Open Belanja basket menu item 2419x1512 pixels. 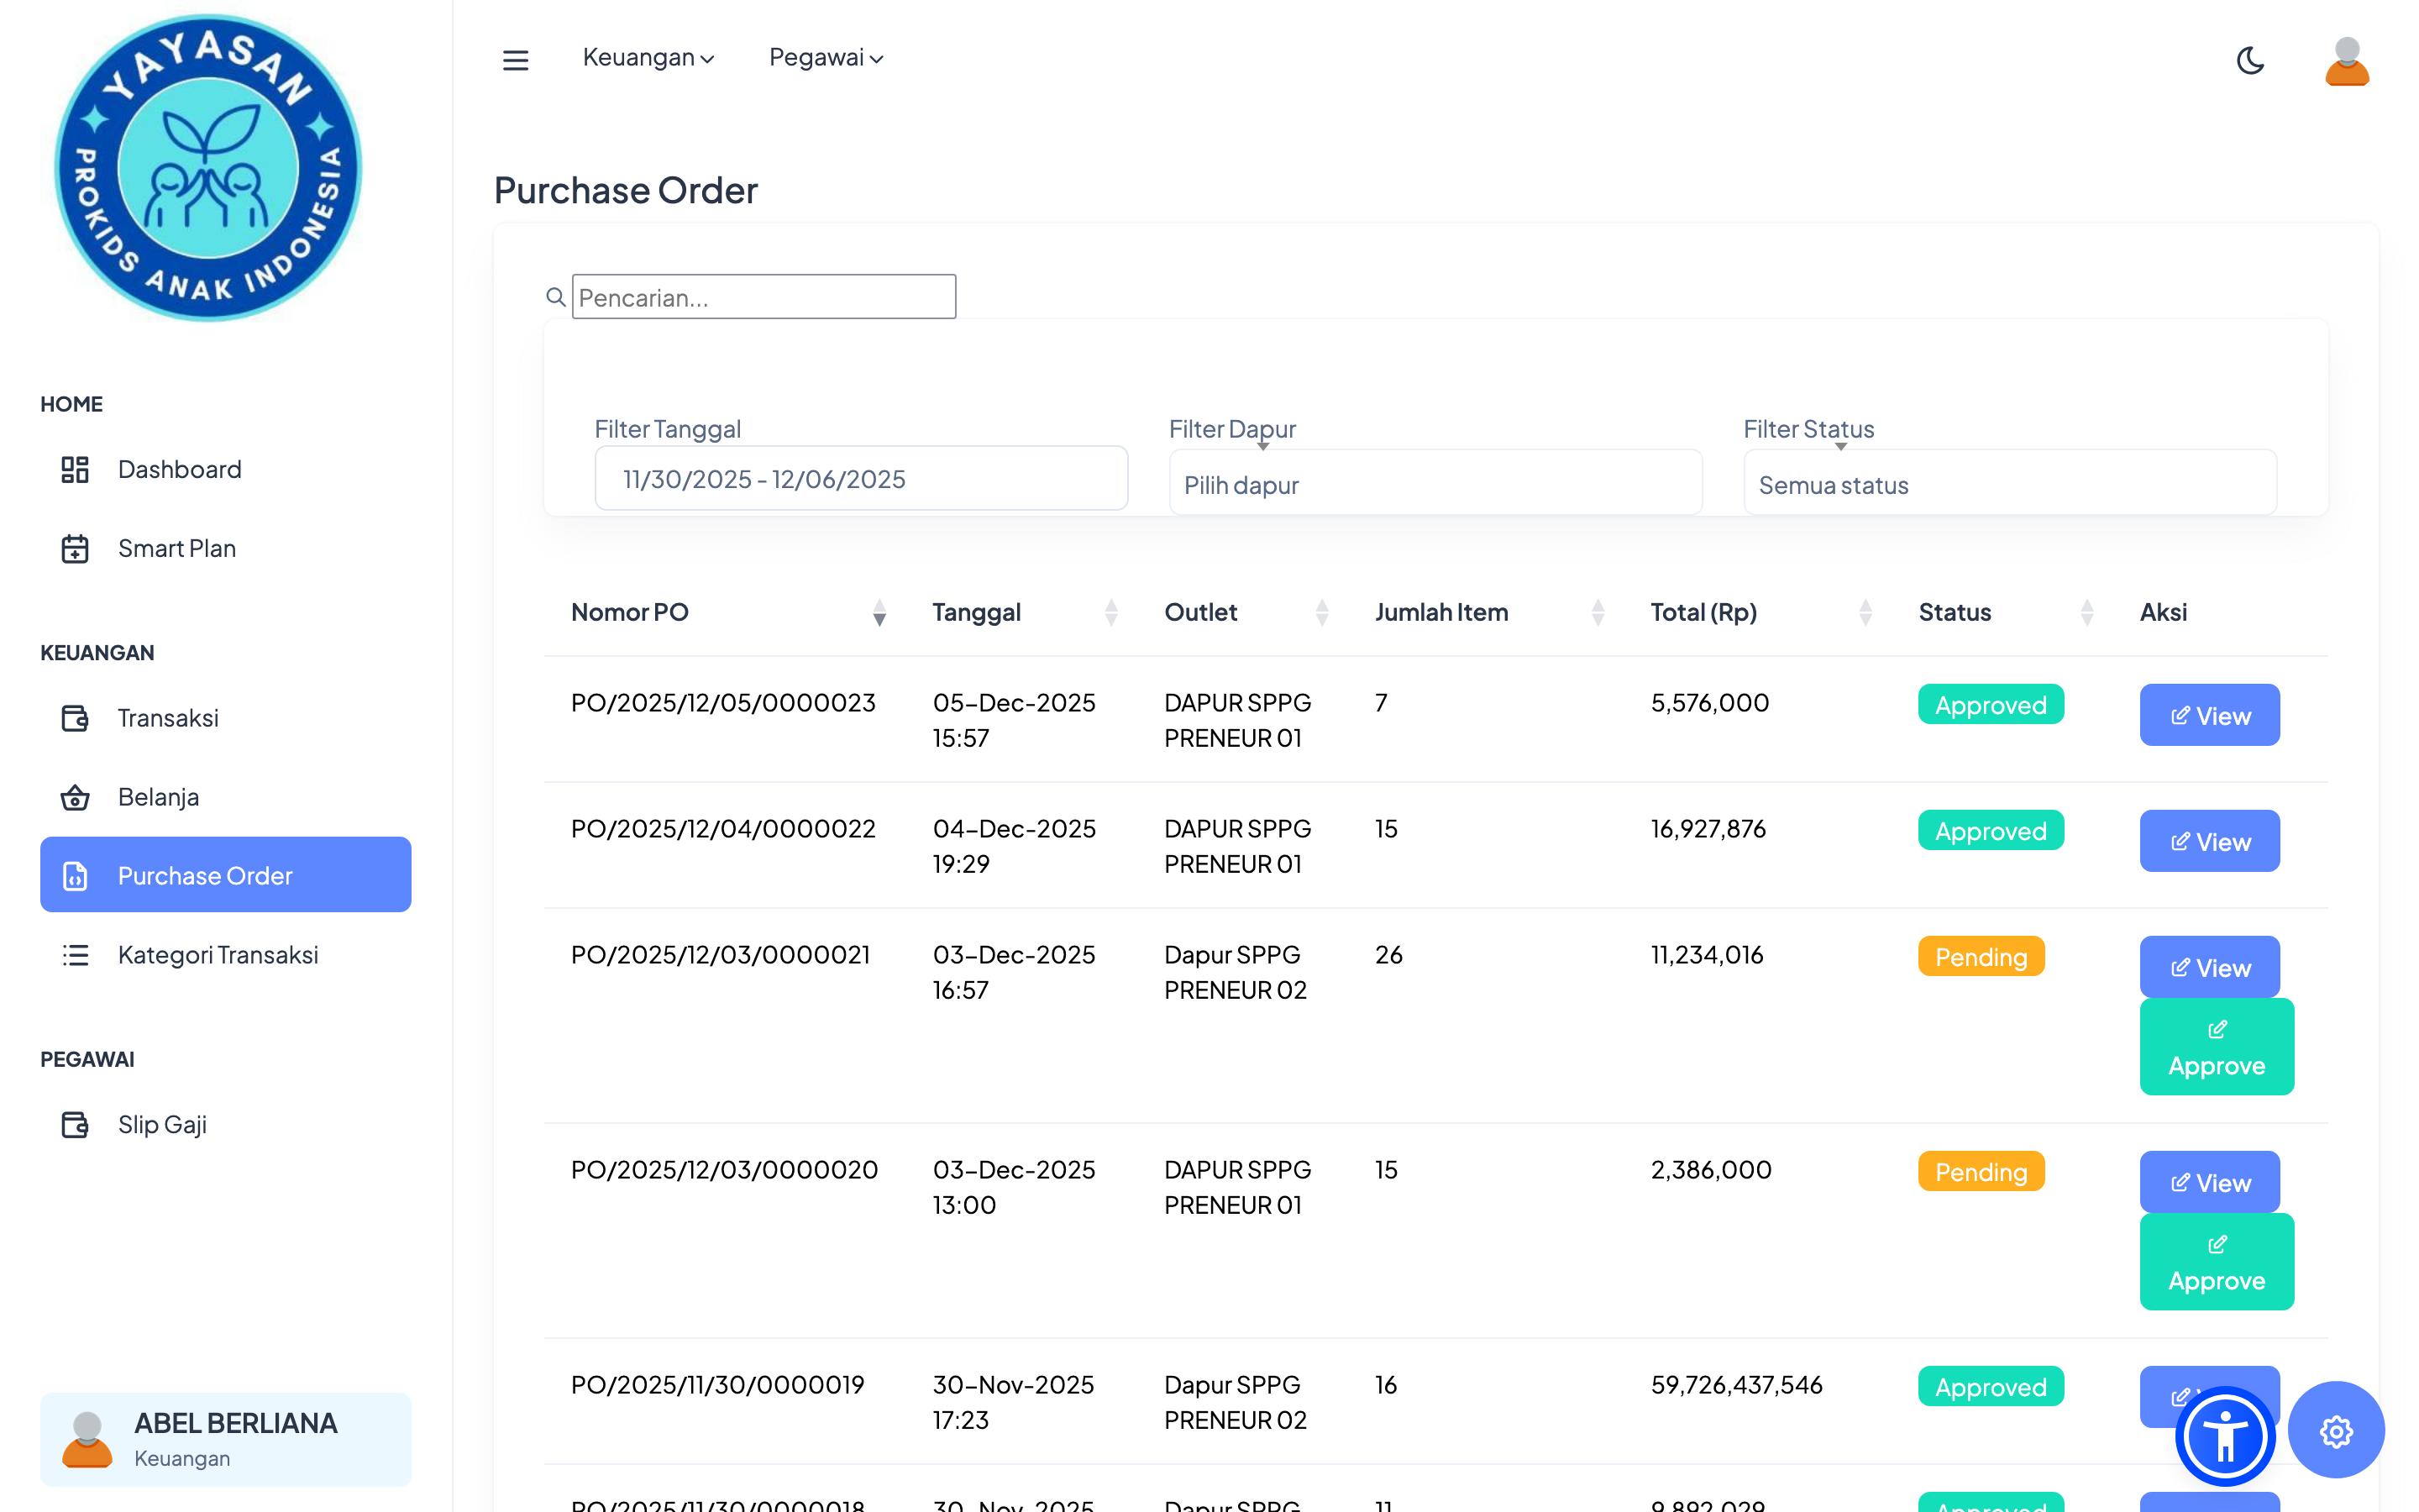[x=158, y=797]
